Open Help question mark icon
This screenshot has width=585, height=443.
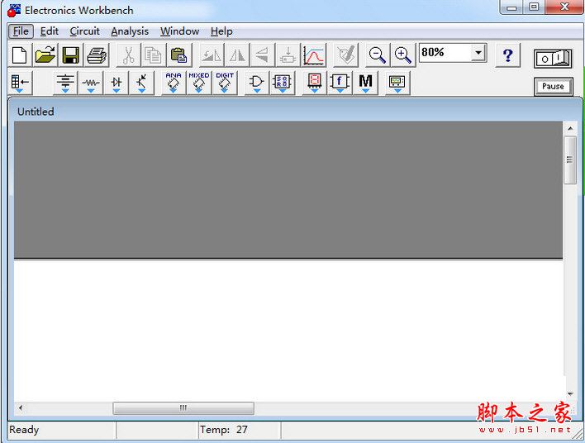point(508,55)
